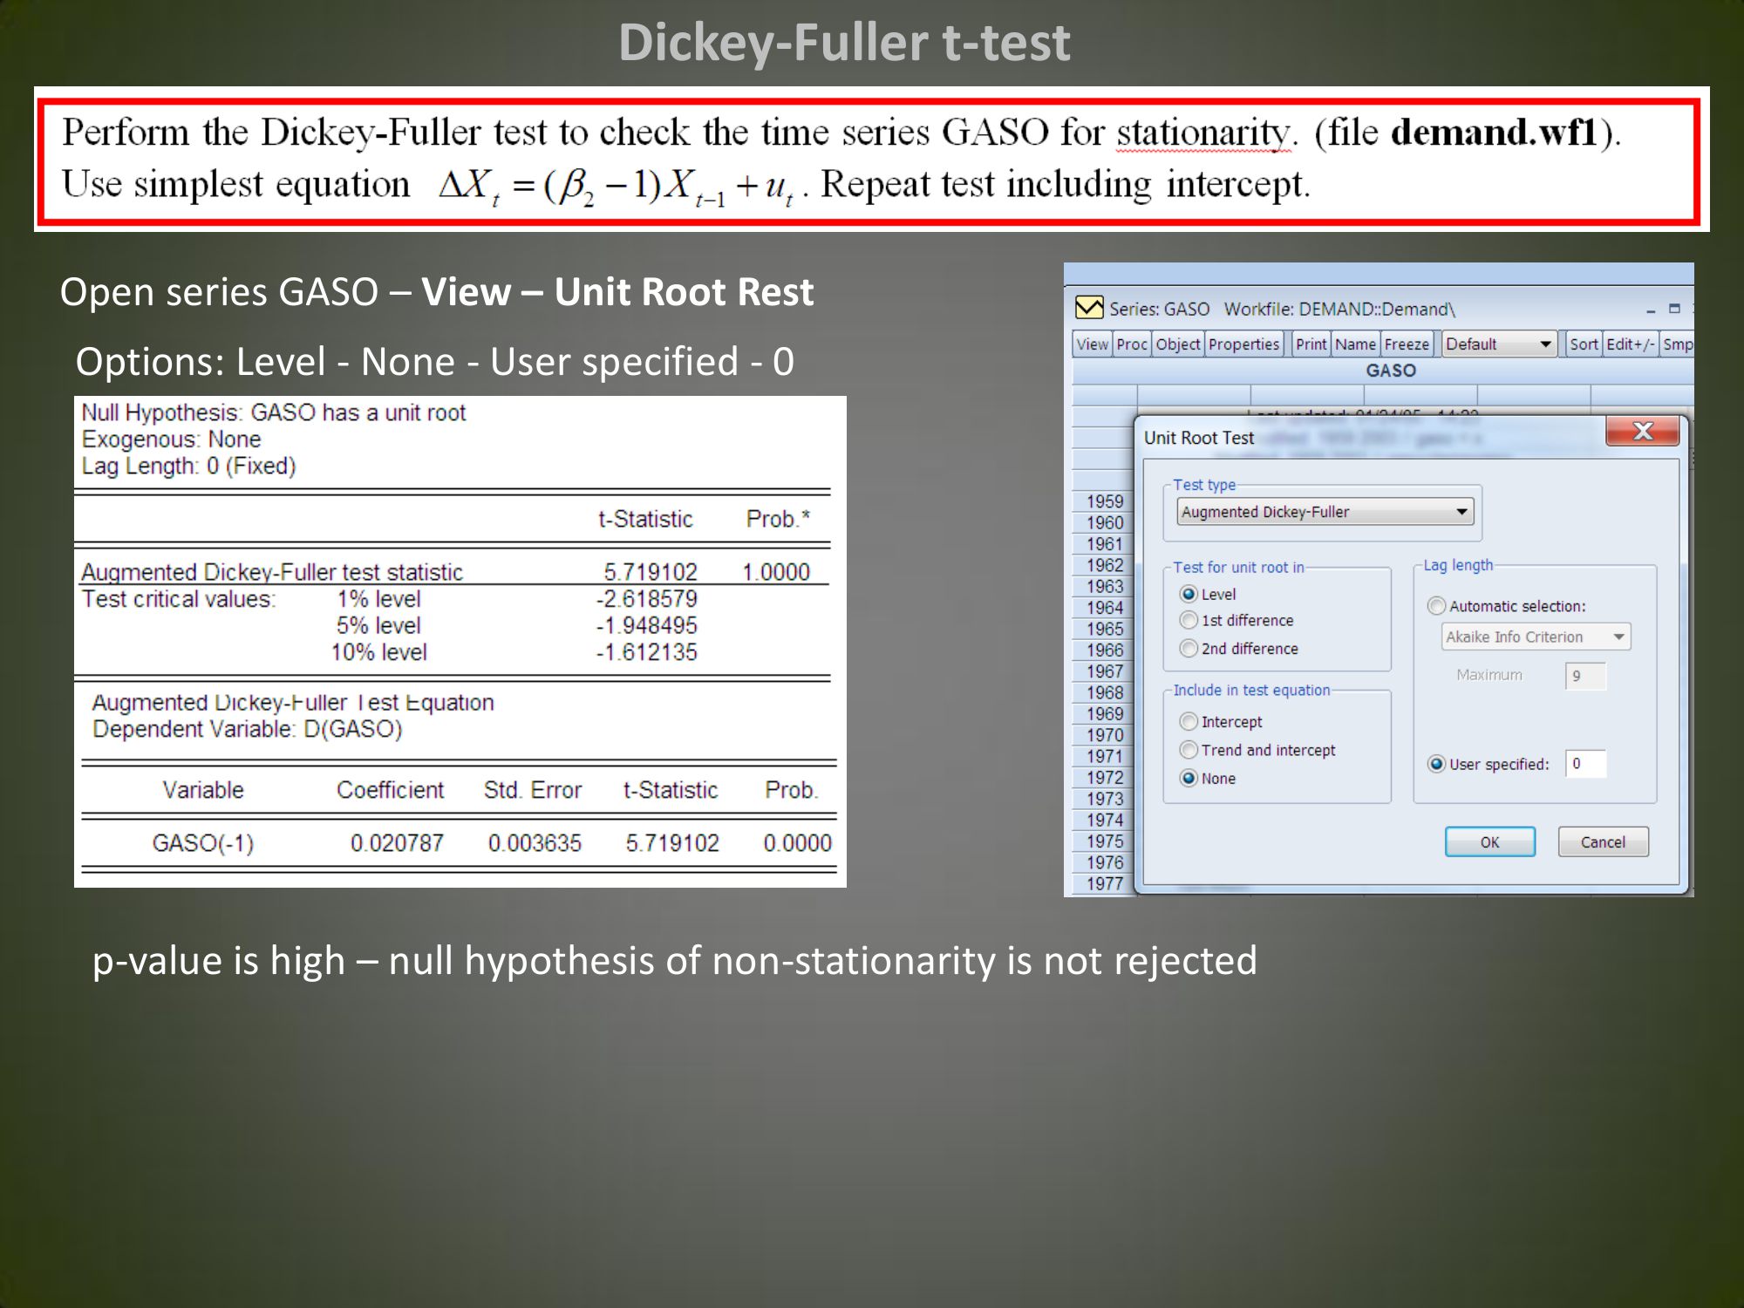This screenshot has height=1308, width=1744.
Task: Minimize the GASO series window
Action: click(1650, 310)
